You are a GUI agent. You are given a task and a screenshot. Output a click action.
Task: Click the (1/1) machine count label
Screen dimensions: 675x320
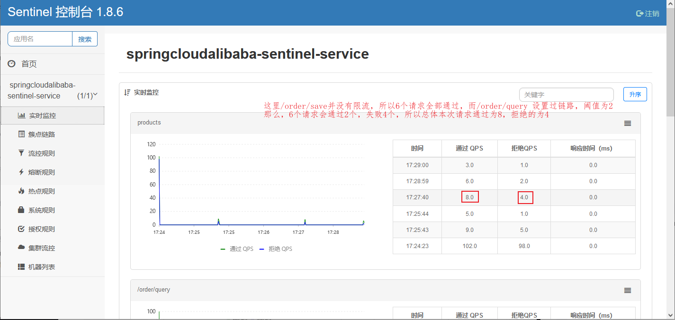tap(85, 96)
